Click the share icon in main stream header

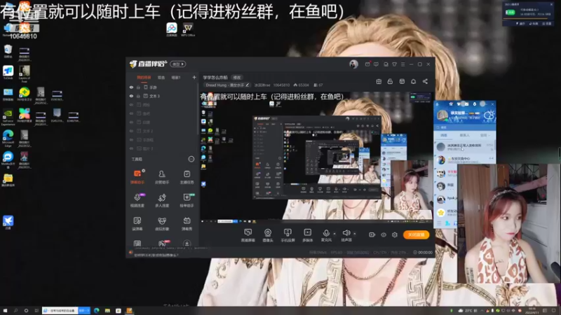(x=425, y=81)
